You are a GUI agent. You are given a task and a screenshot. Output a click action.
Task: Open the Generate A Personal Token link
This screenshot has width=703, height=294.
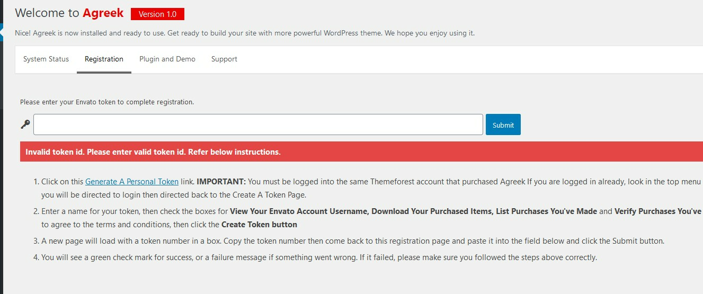132,181
